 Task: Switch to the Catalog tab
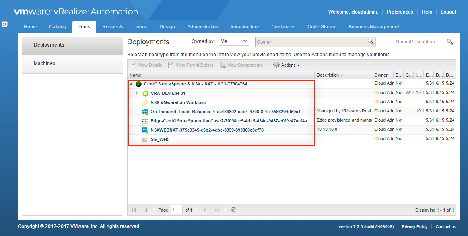pos(58,27)
